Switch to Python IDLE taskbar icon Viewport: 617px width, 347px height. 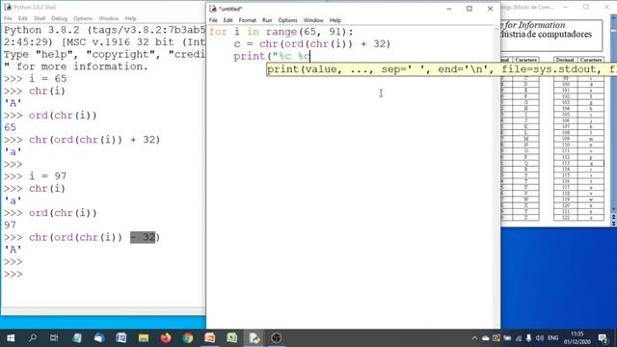[255, 338]
